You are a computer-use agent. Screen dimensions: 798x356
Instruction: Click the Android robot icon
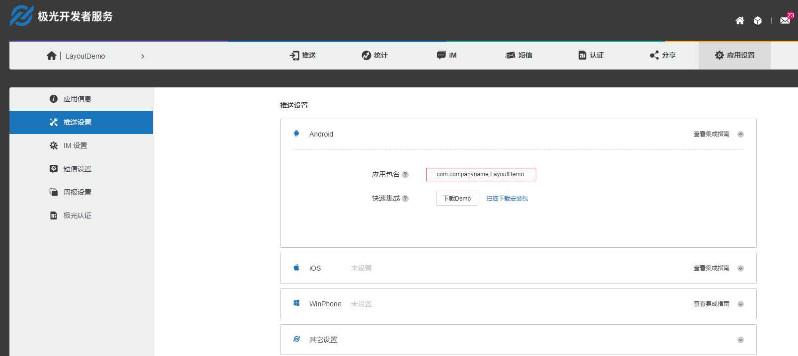[296, 134]
